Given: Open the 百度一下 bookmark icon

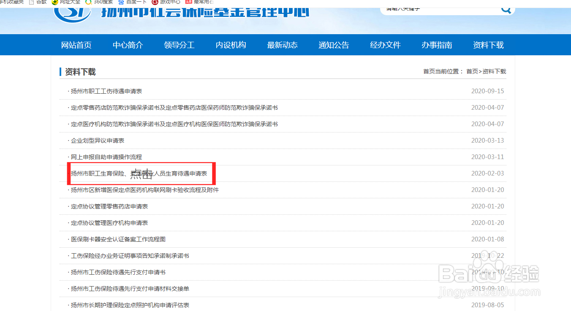Looking at the screenshot, I should point(121,2).
